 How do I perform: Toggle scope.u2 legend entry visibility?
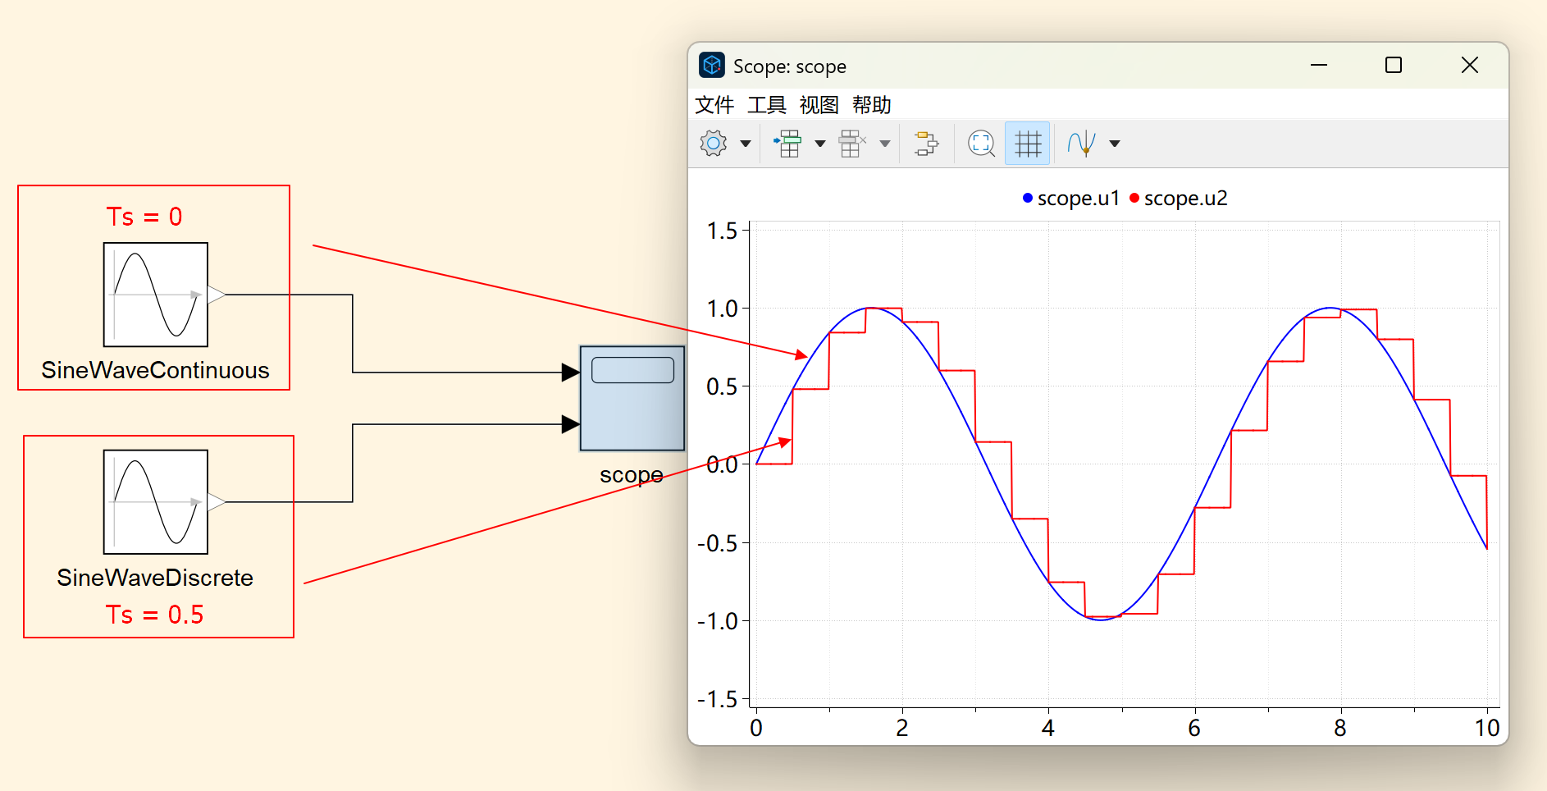(x=1179, y=199)
